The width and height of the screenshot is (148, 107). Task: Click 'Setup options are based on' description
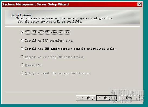tap(64, 18)
